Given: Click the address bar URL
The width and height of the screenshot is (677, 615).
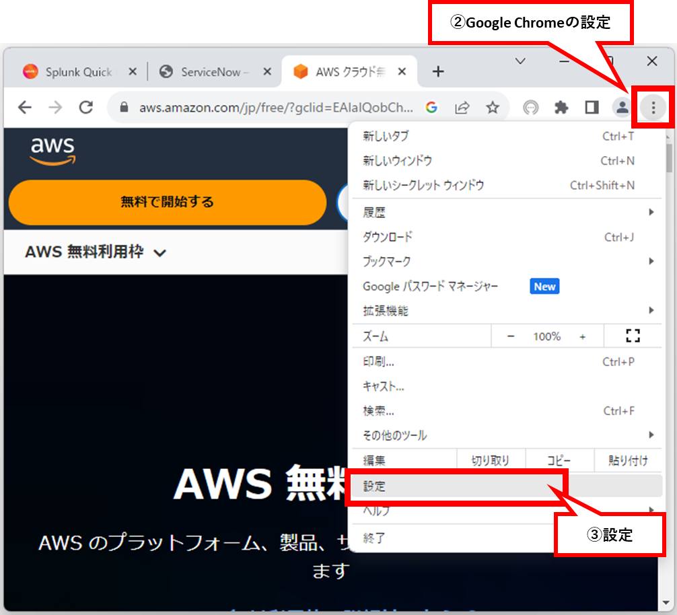Looking at the screenshot, I should tap(276, 107).
